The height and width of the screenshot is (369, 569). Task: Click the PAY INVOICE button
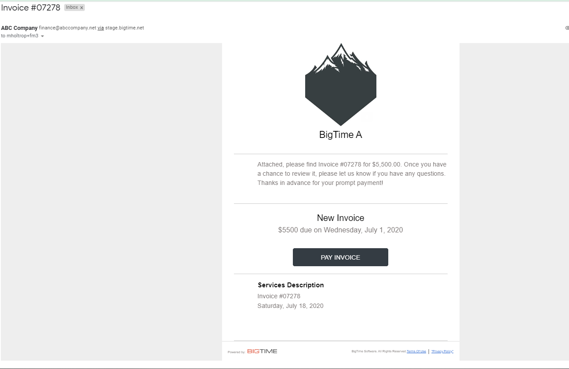[340, 257]
